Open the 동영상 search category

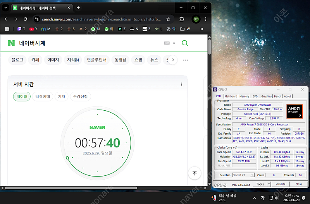121,60
